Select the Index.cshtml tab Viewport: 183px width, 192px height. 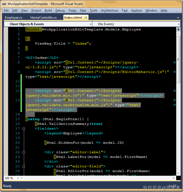click(73, 17)
